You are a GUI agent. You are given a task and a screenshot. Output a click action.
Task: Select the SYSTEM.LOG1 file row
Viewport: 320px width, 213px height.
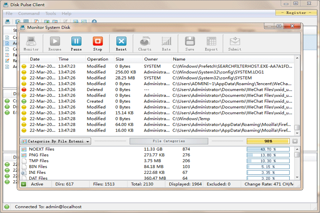[157, 72]
